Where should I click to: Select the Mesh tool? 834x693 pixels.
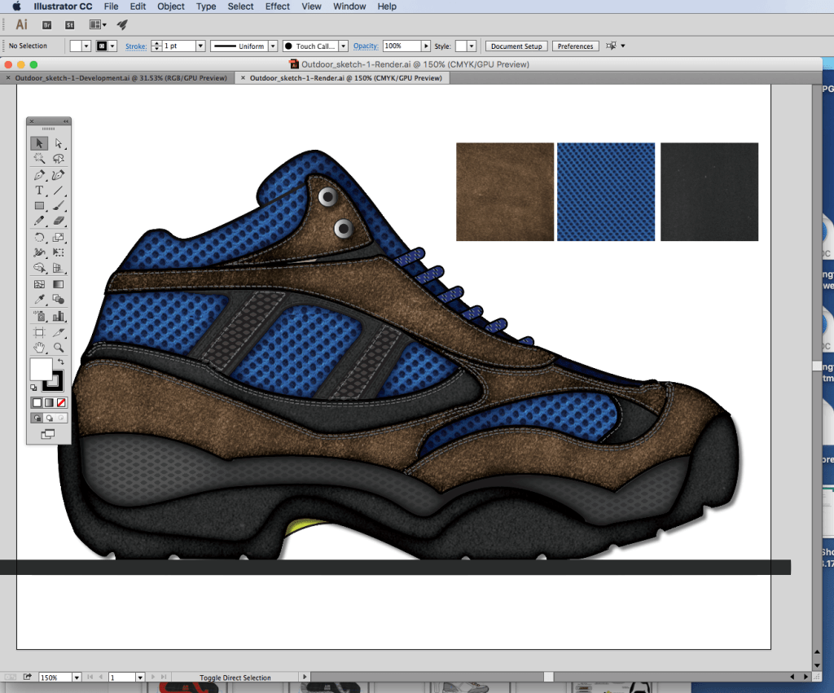(x=38, y=284)
